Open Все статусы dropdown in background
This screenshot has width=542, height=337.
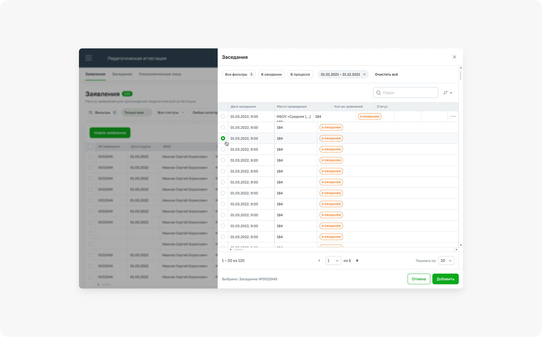point(171,113)
